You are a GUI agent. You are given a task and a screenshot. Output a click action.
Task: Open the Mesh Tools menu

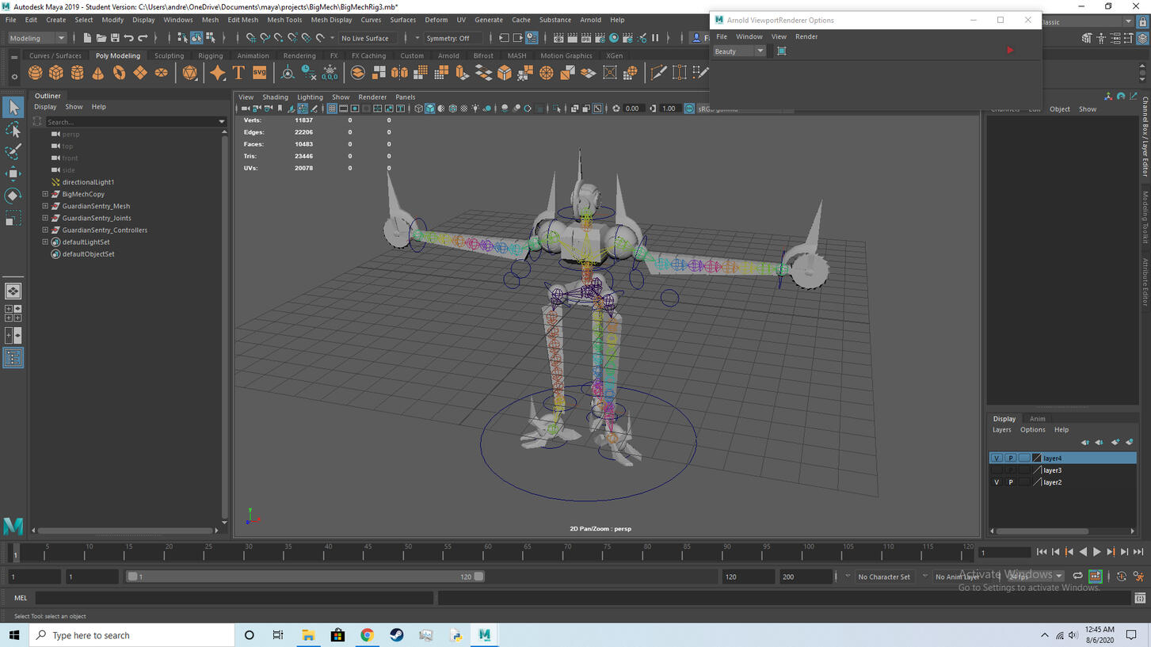pos(284,20)
